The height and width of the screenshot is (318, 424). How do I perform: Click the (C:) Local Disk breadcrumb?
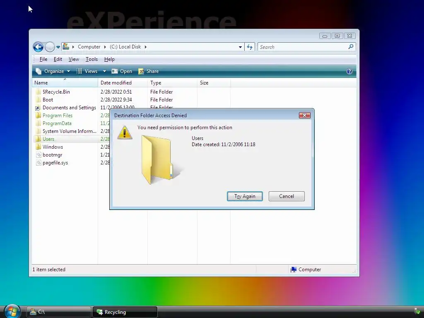(x=125, y=47)
